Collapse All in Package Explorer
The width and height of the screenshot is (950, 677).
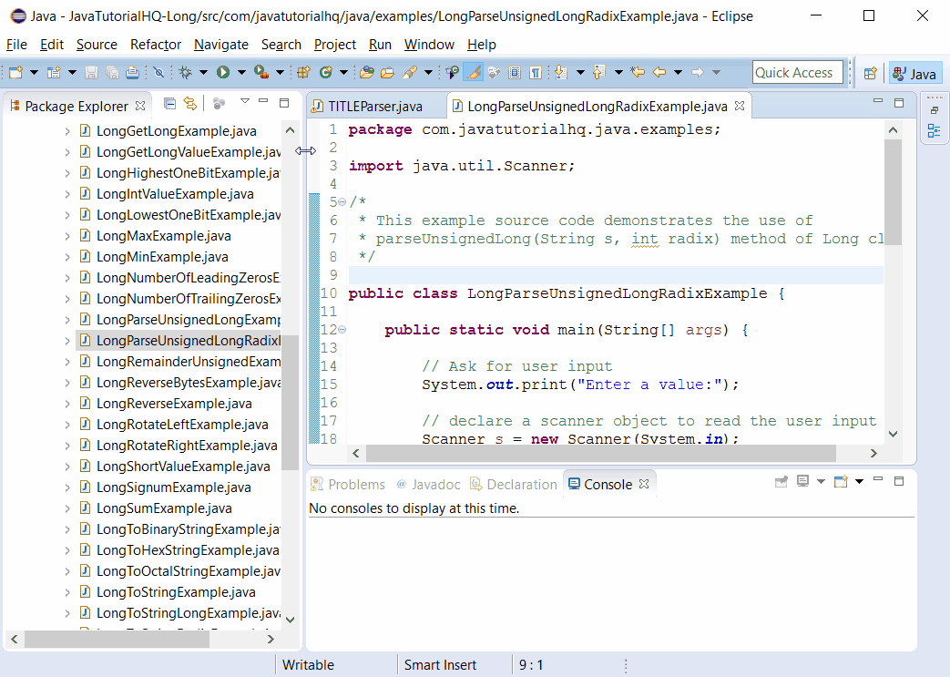[170, 104]
